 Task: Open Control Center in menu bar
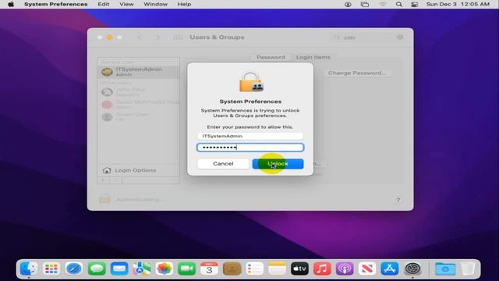pos(414,4)
